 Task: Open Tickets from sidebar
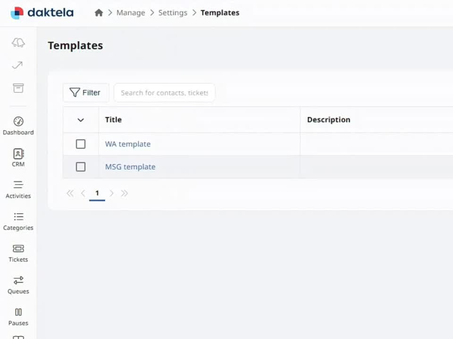18,253
